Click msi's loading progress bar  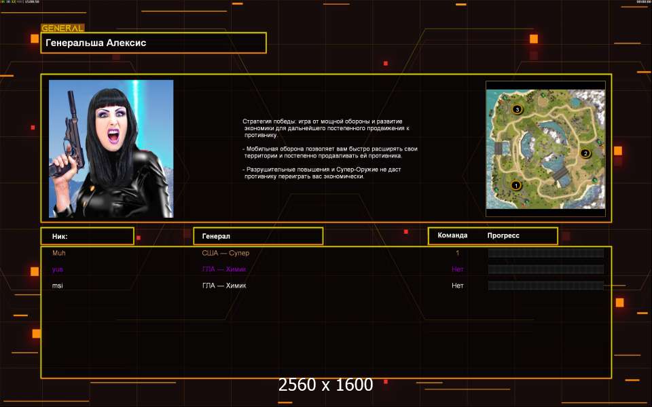(545, 286)
